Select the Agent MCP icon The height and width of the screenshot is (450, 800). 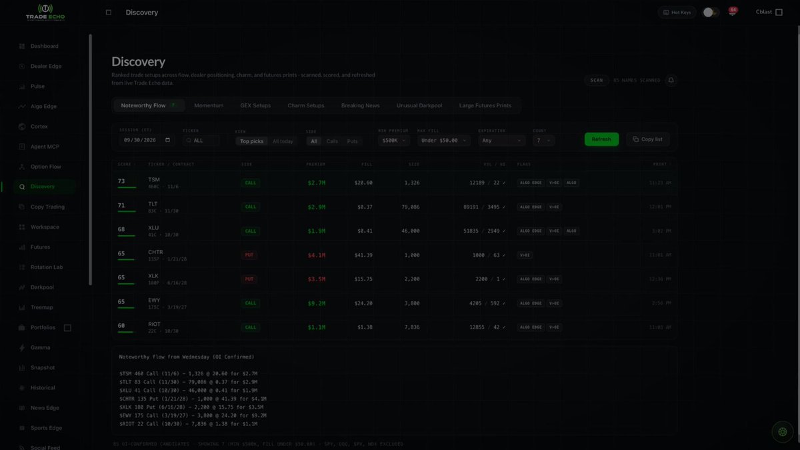(x=23, y=147)
